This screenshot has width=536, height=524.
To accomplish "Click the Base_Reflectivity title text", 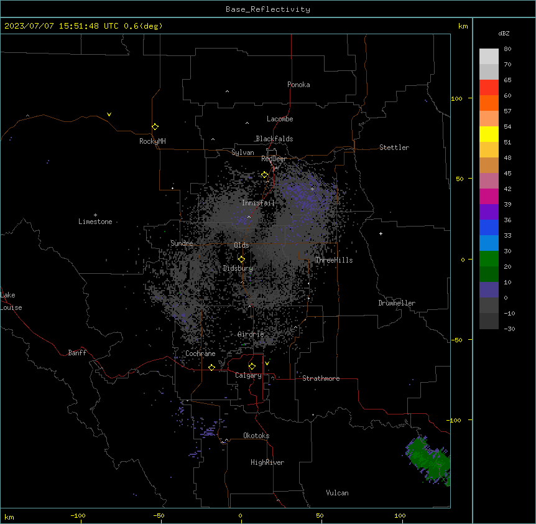I will (x=268, y=9).
